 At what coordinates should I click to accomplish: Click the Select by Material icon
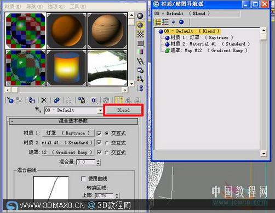[140, 79]
